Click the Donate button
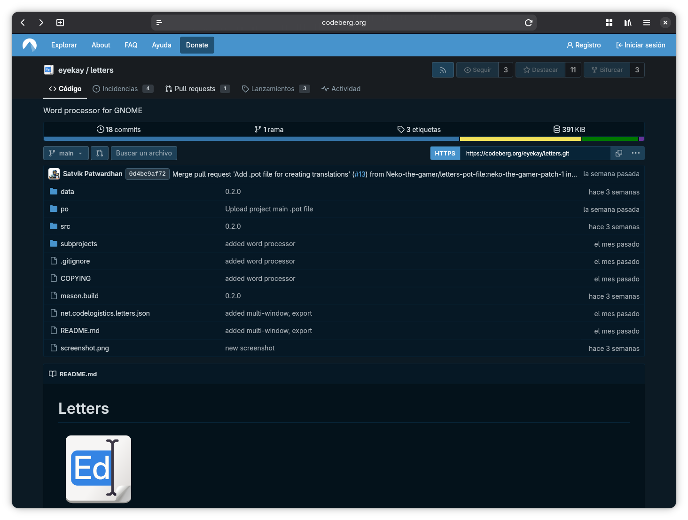Screen dimensions: 688x520 tap(197, 45)
